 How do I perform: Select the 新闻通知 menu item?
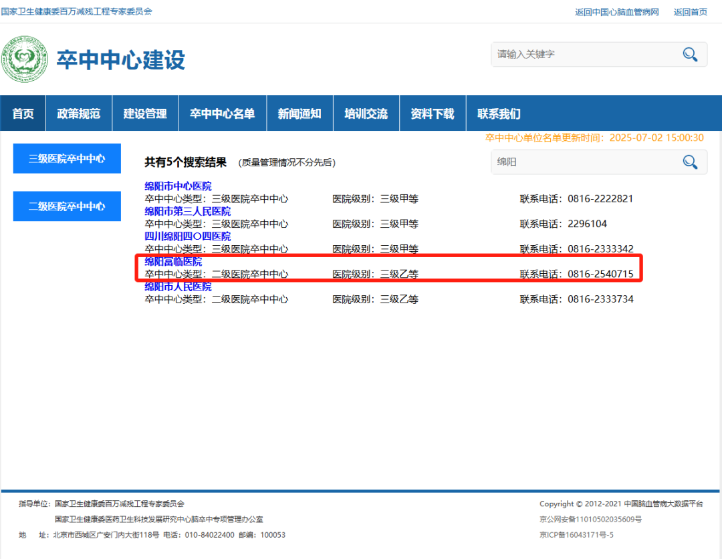click(x=299, y=113)
